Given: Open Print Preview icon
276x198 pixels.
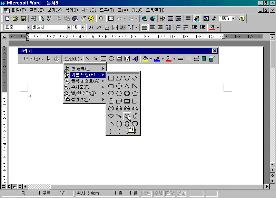Looking at the screenshot, I should tap(41, 19).
